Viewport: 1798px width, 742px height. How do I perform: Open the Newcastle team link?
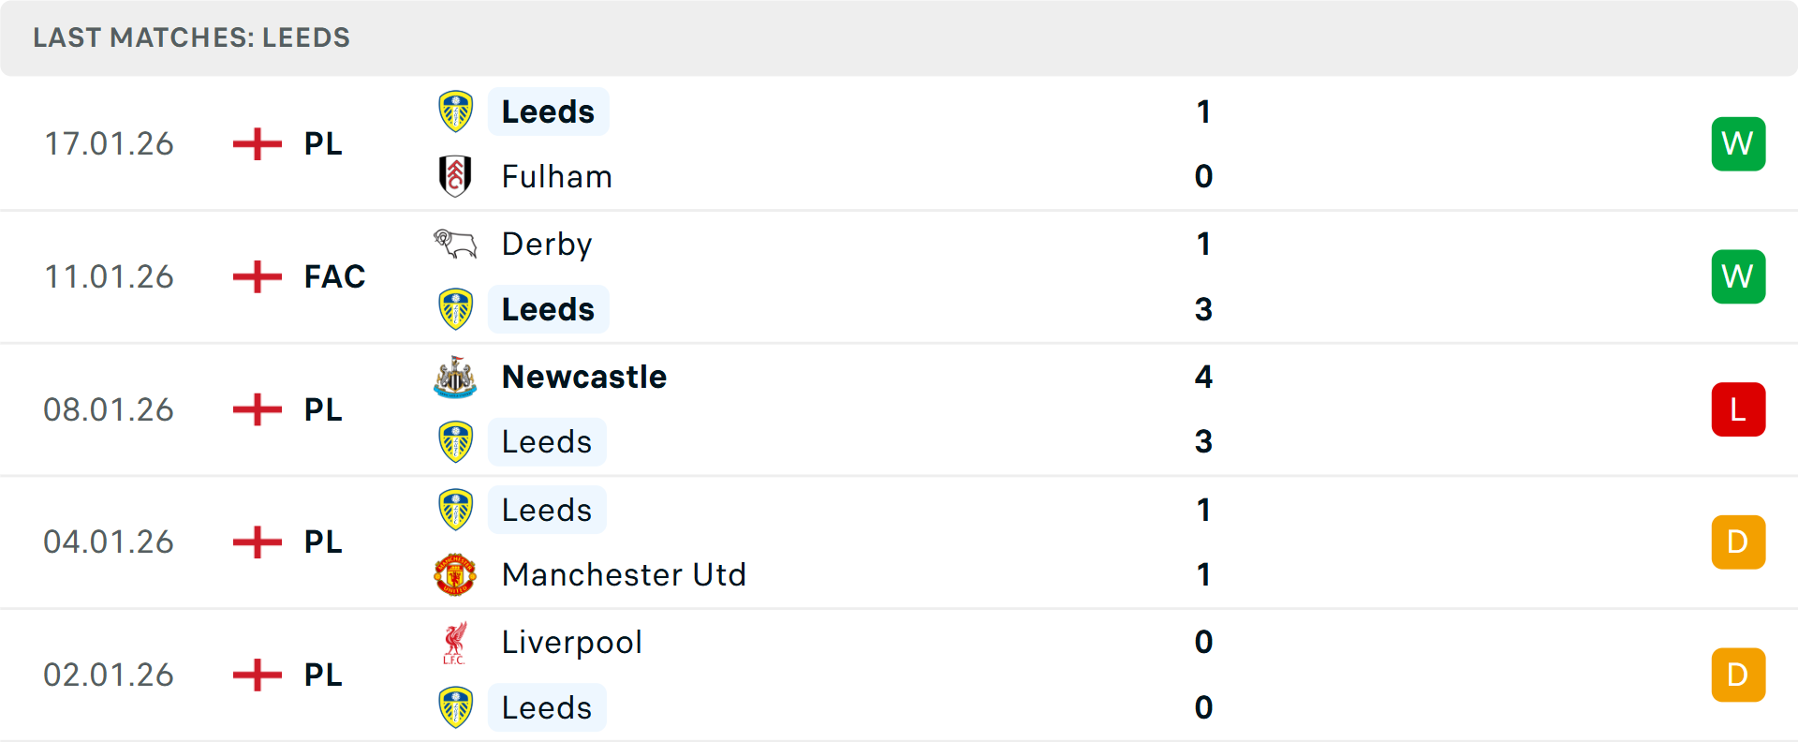pos(584,377)
